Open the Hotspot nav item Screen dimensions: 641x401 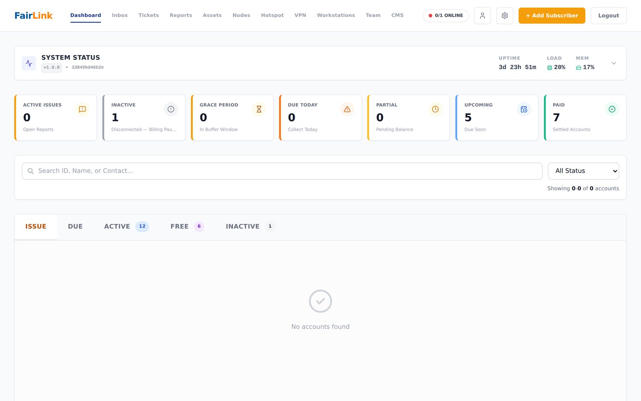point(272,15)
